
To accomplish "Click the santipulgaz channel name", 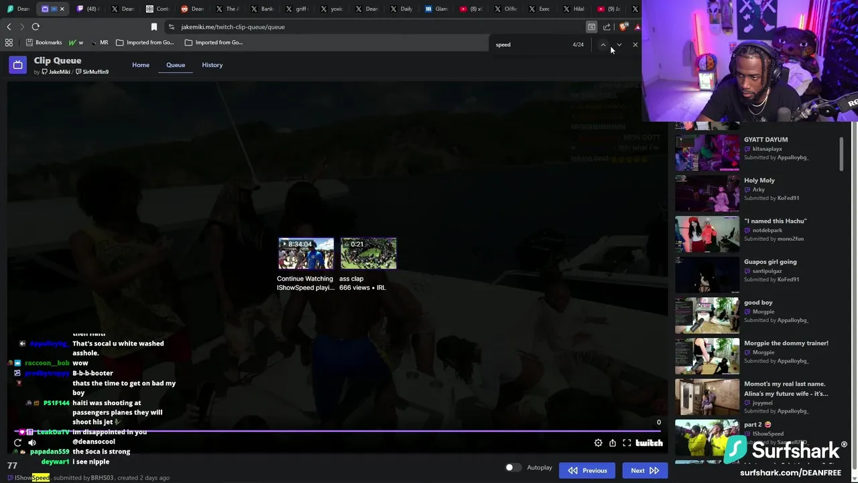I will point(767,271).
